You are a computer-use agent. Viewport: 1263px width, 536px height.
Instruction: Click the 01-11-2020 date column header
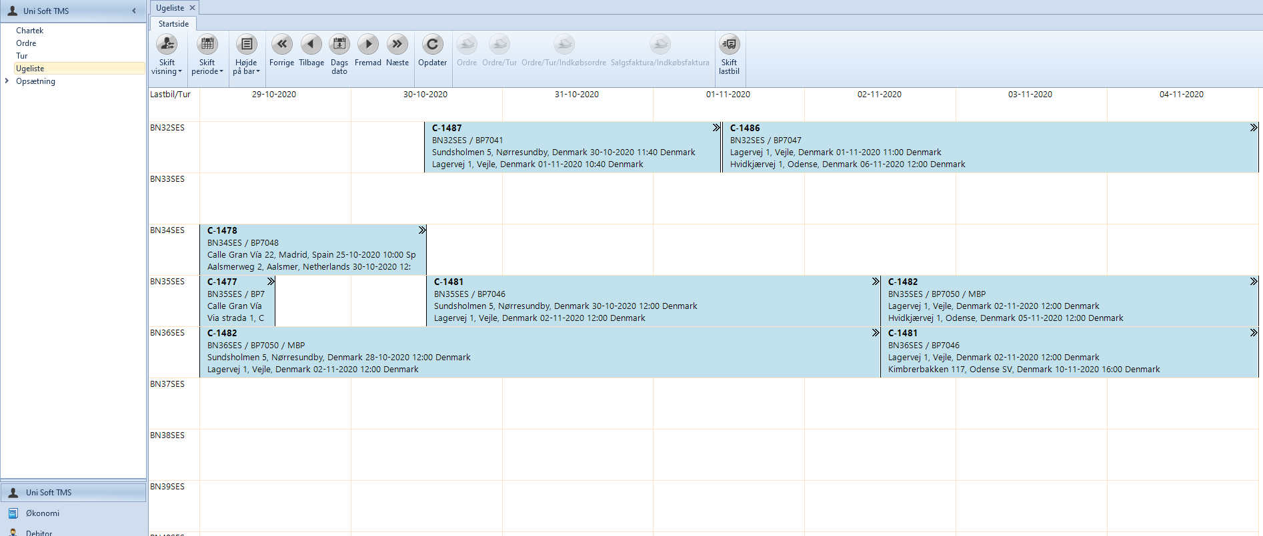tap(728, 95)
